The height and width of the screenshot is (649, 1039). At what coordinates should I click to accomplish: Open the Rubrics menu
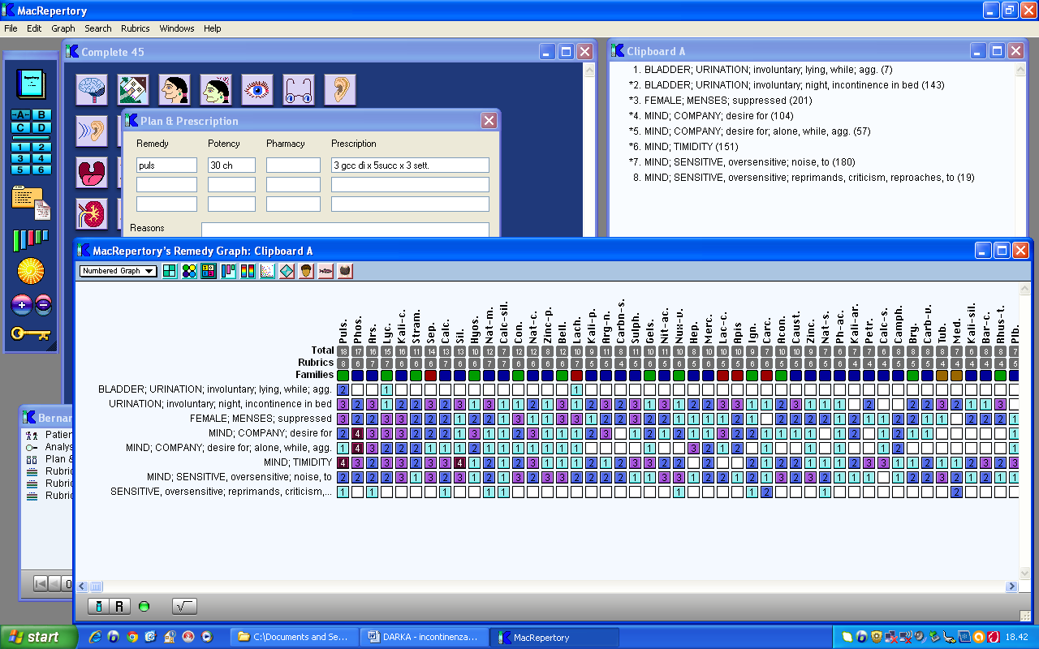pos(136,28)
